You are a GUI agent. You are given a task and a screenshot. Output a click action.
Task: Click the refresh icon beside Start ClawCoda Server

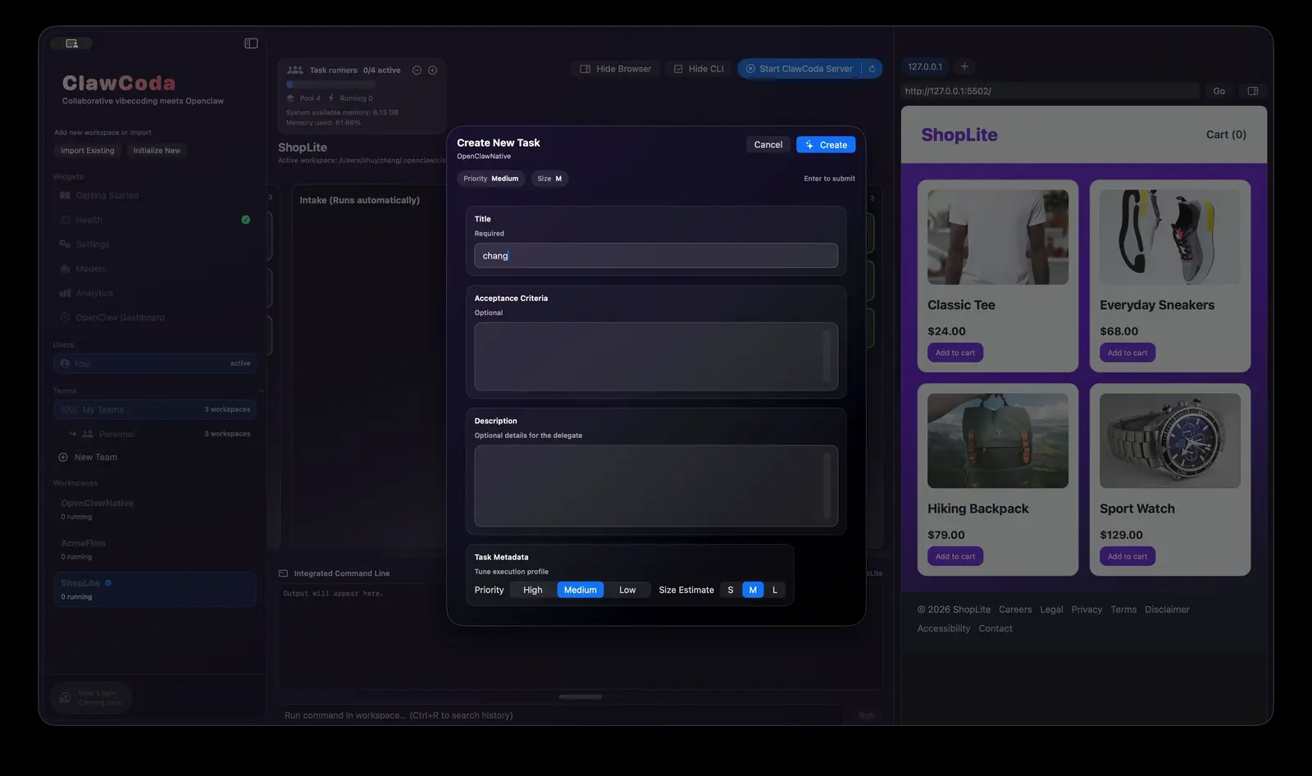pyautogui.click(x=872, y=69)
